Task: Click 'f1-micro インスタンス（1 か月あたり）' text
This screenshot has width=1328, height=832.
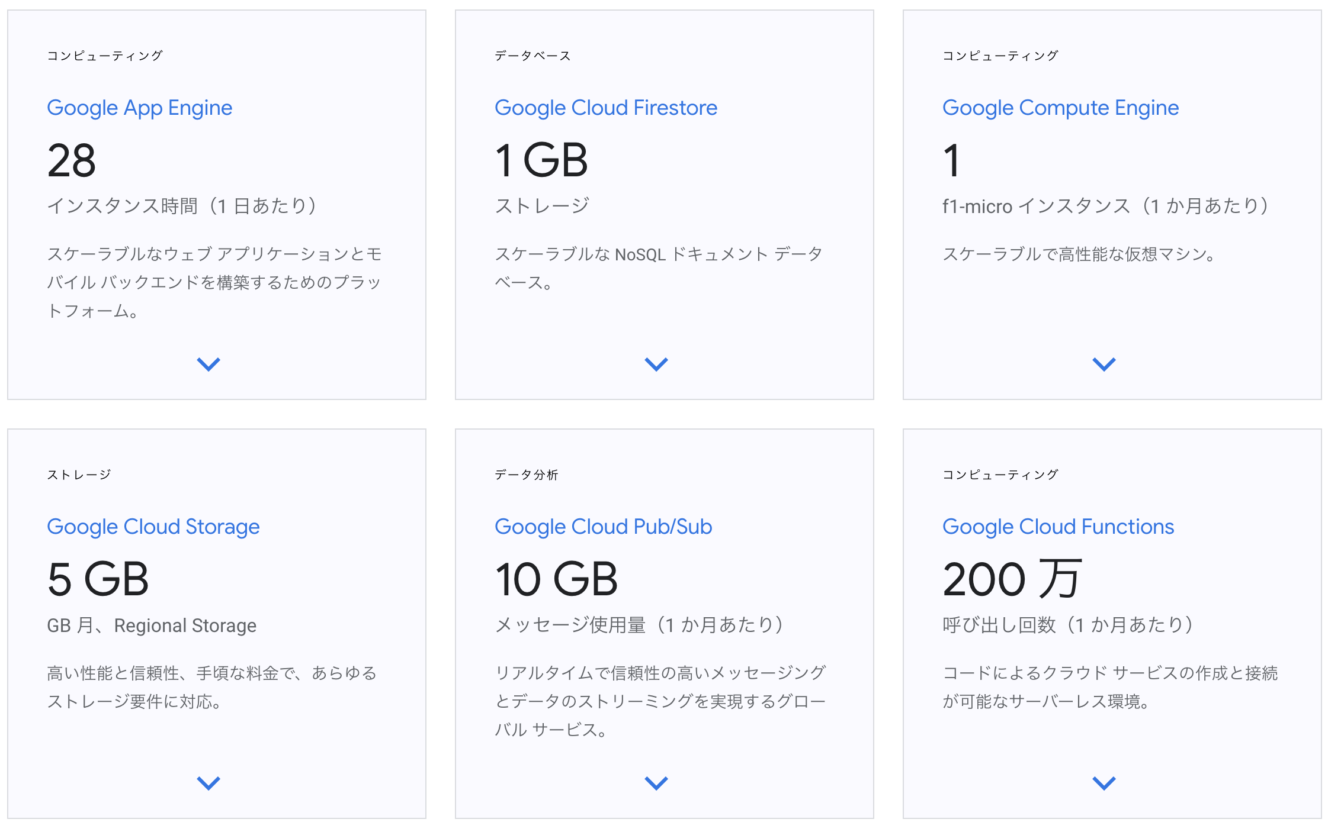Action: [1105, 206]
